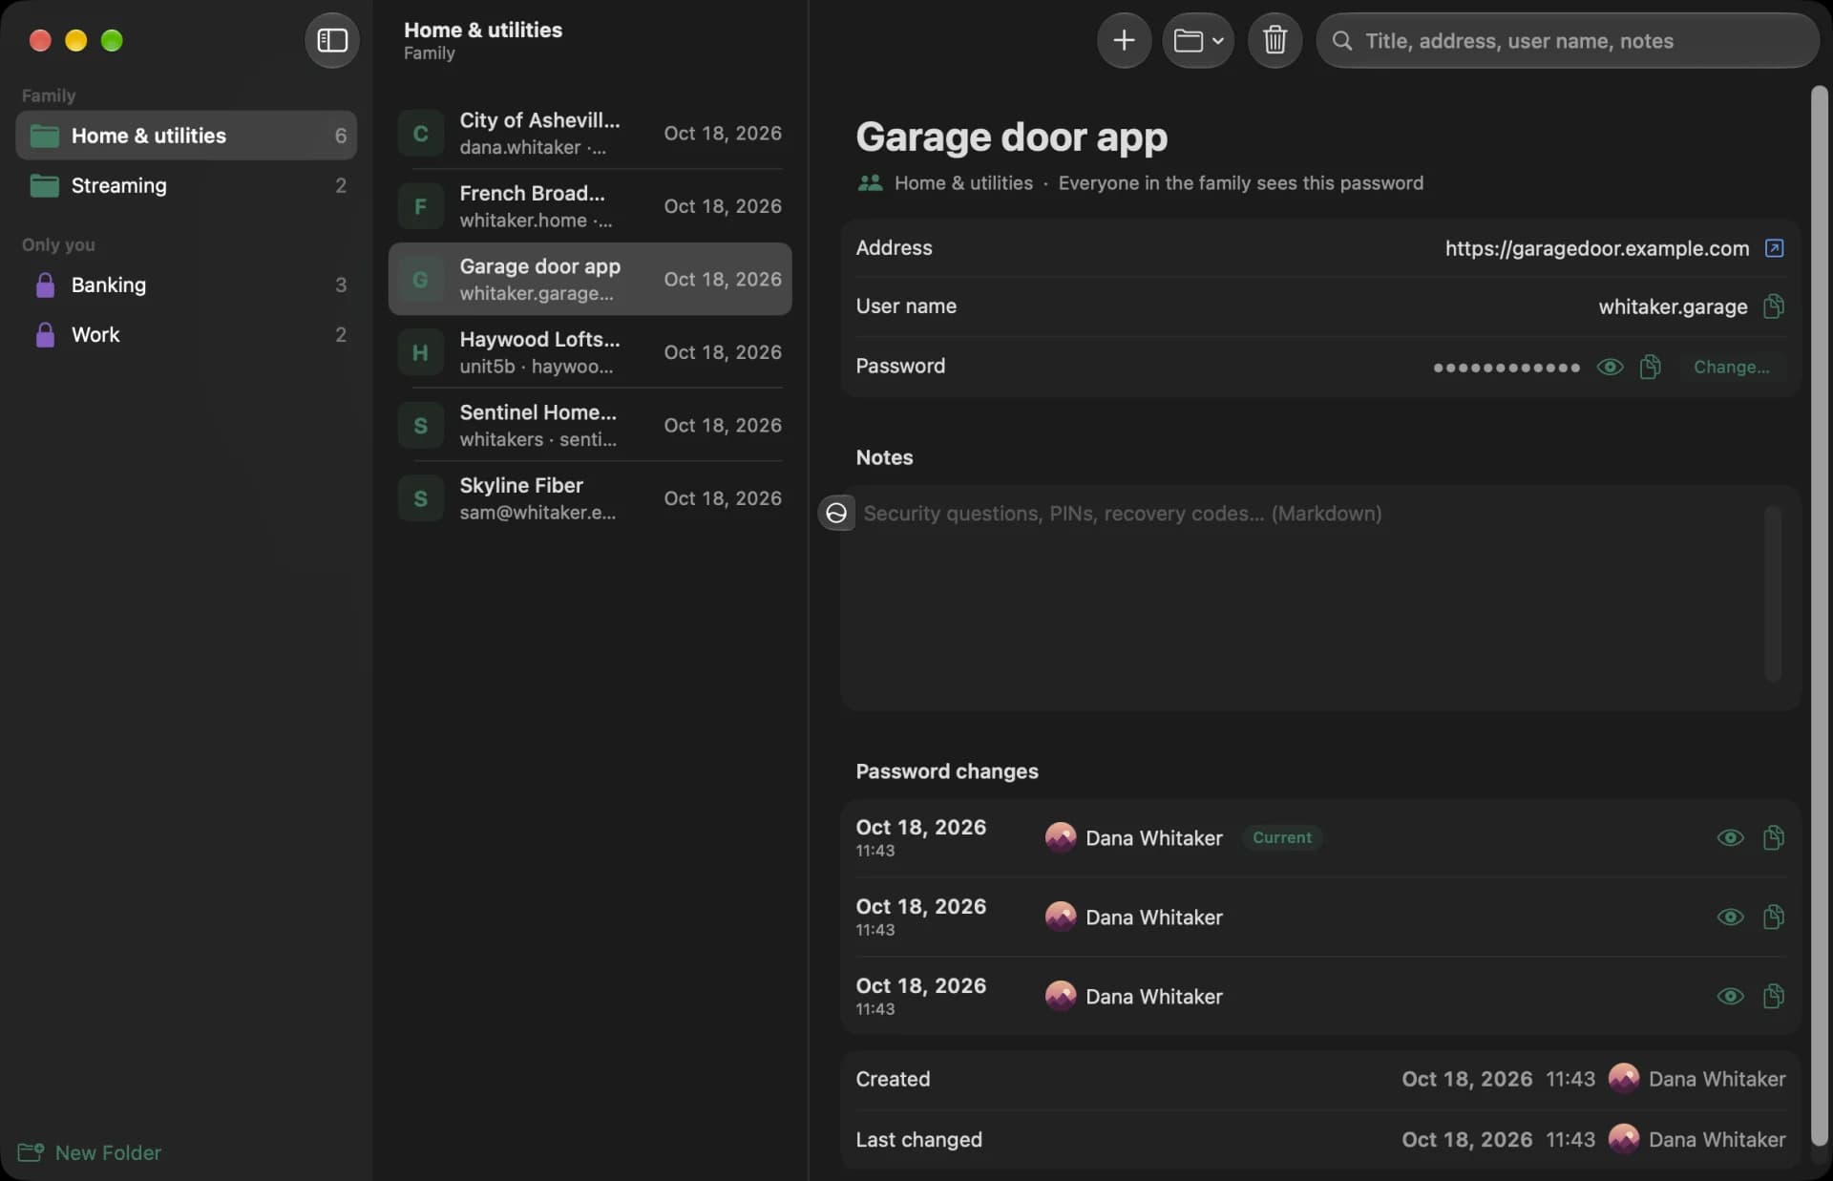Click New Folder at the bottom
Screen dimensions: 1833x1181
pos(90,1152)
